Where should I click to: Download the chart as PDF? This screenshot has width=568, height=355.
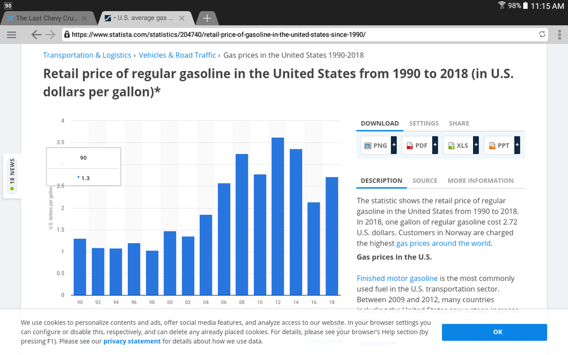point(417,145)
